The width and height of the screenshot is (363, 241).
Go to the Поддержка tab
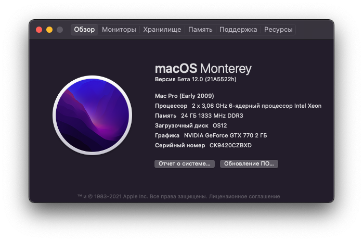[x=238, y=30]
